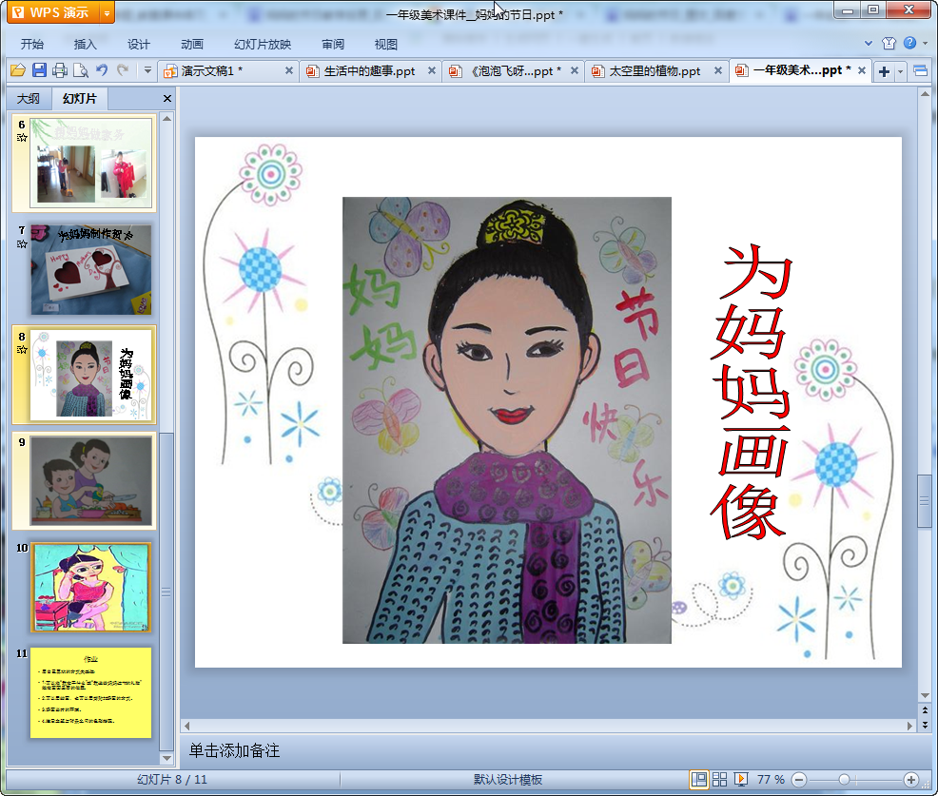Click the 77 % zoom level

(x=771, y=779)
